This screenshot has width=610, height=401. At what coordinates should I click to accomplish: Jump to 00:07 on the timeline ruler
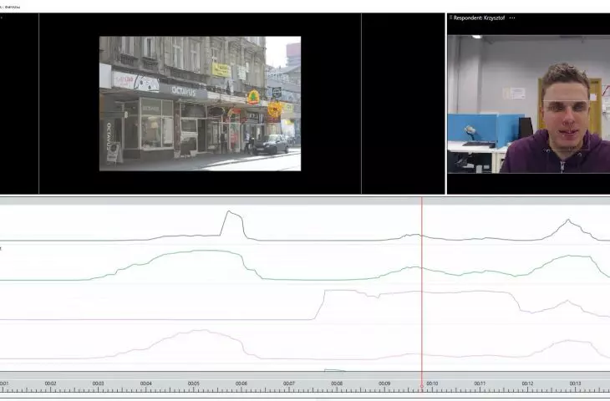pos(289,383)
